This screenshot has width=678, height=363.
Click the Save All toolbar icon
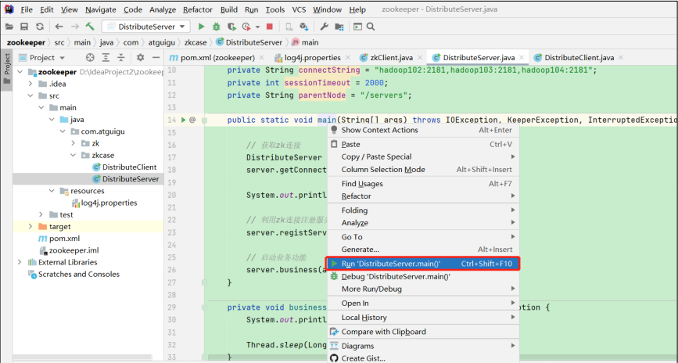(x=25, y=27)
